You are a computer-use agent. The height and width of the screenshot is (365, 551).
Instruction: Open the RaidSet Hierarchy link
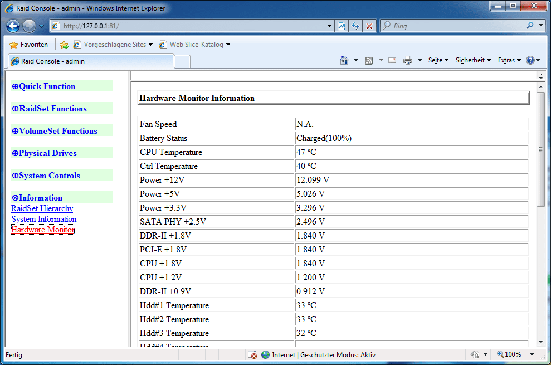point(42,208)
